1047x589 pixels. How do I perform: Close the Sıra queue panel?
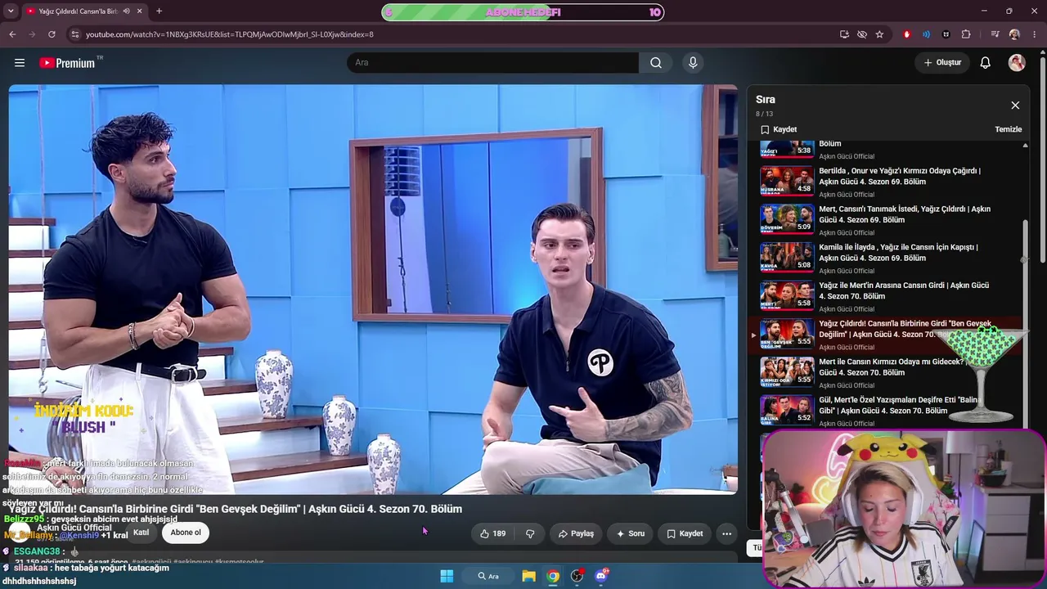coord(1015,106)
